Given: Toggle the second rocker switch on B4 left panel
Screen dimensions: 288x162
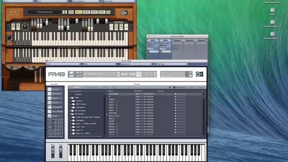Looking at the screenshot, I should point(18,27).
